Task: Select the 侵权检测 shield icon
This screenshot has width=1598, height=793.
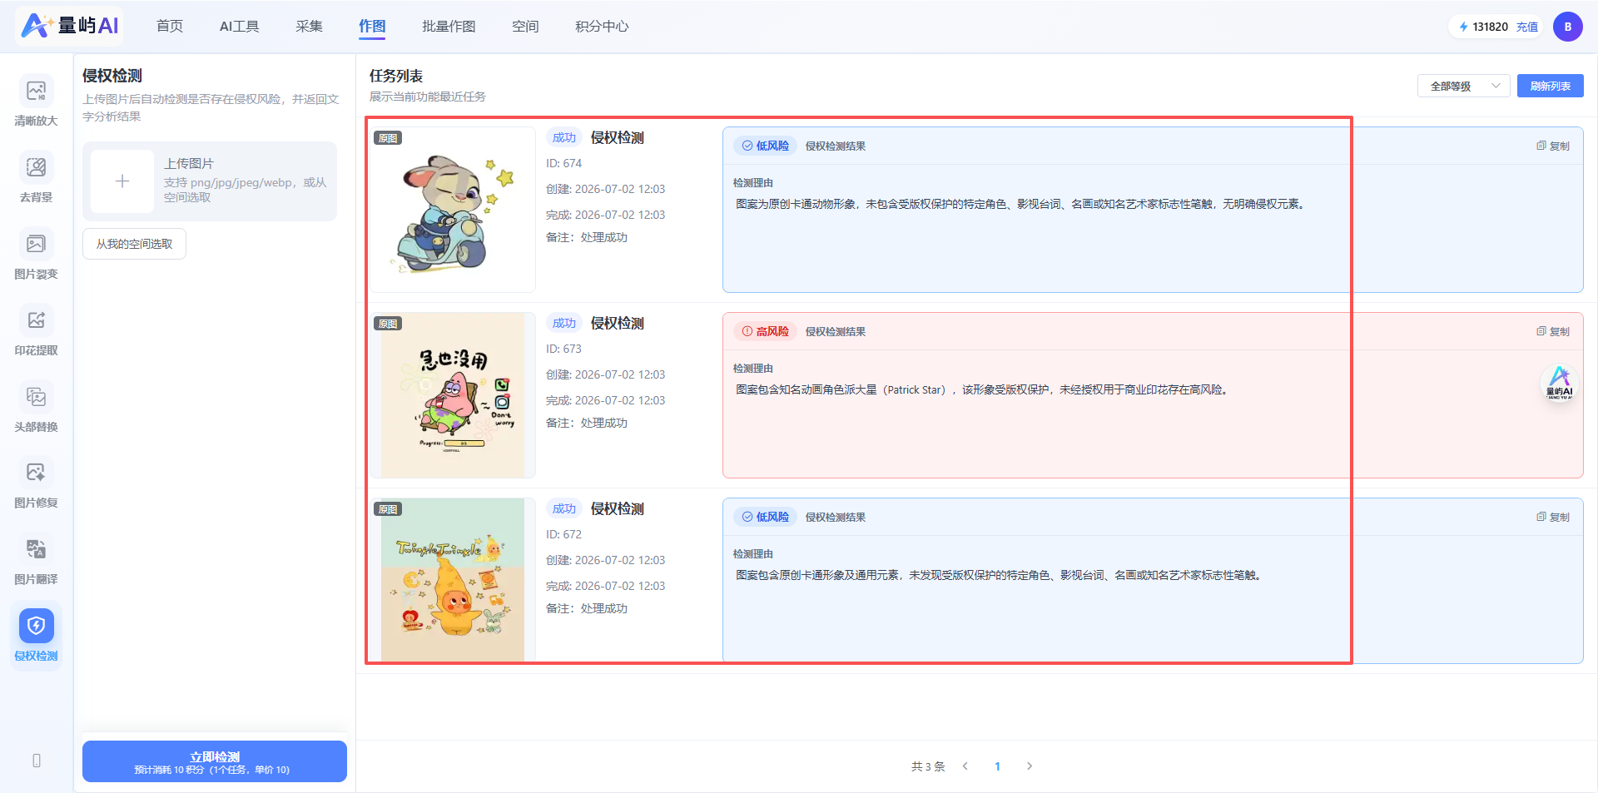Action: [x=36, y=626]
